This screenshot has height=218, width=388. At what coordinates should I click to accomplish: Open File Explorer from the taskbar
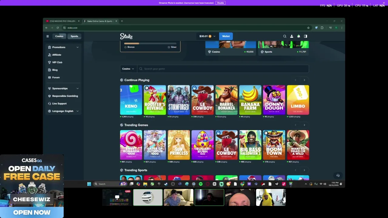pyautogui.click(x=145, y=184)
